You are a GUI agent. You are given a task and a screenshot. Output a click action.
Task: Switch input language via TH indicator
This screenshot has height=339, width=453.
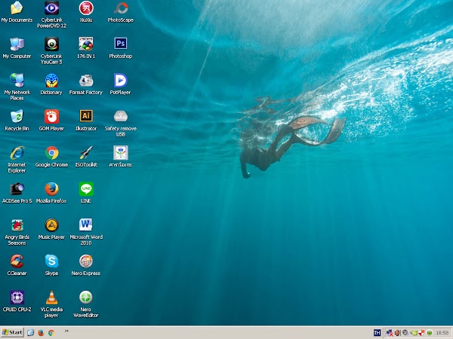coord(377,333)
